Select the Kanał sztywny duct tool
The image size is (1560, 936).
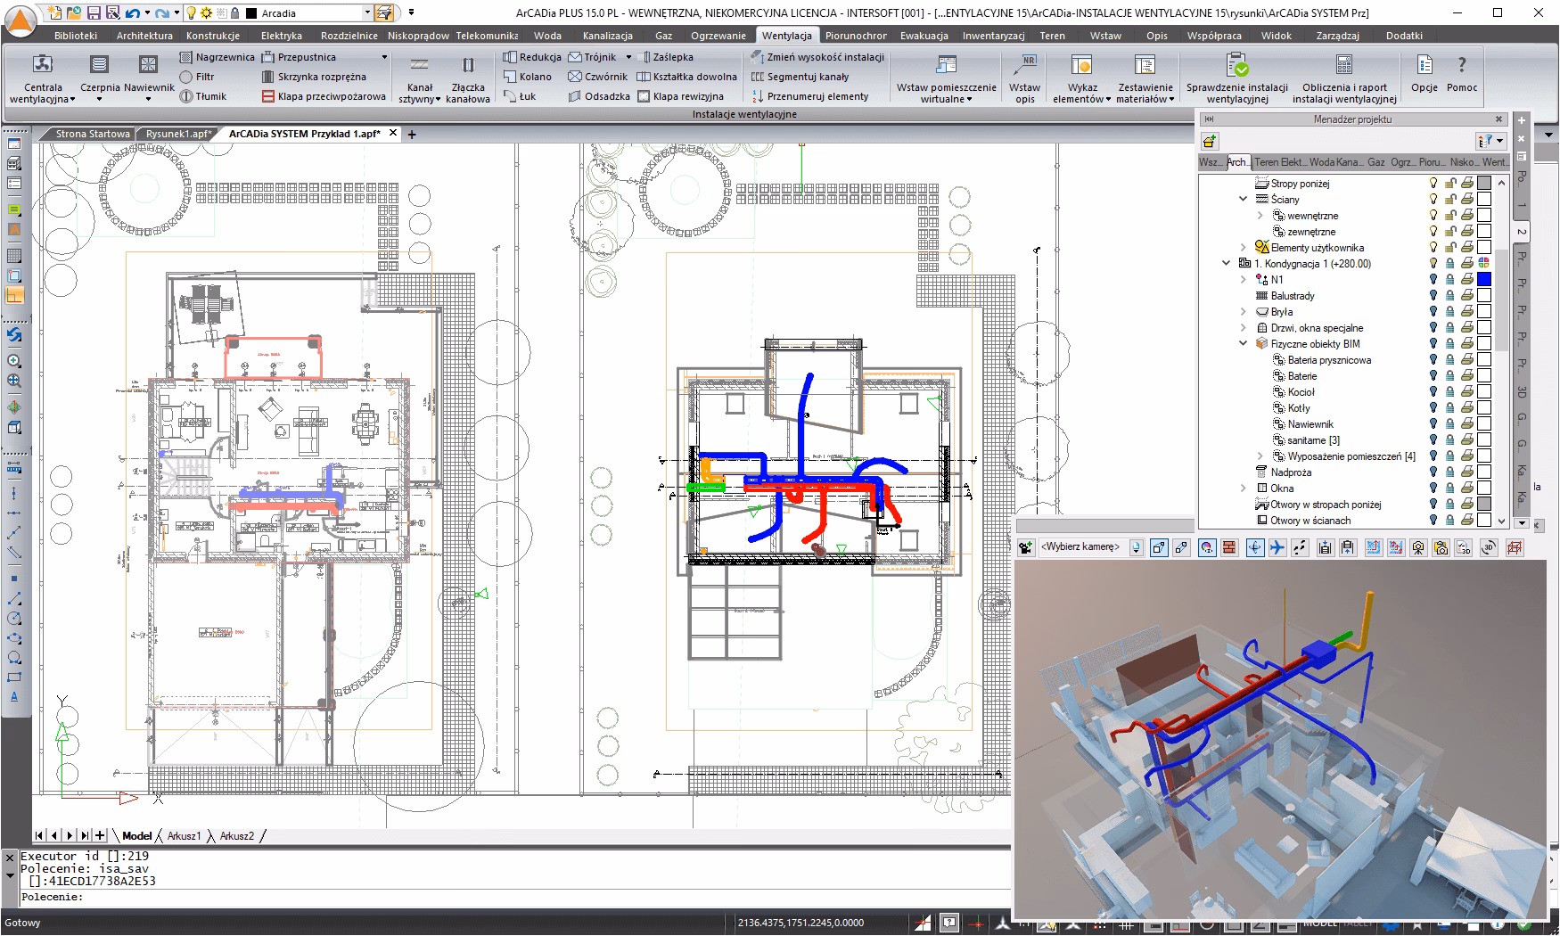419,78
